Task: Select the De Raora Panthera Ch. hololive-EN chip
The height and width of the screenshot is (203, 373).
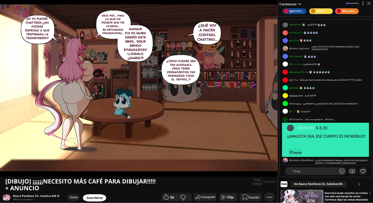Action: pyautogui.click(x=319, y=184)
